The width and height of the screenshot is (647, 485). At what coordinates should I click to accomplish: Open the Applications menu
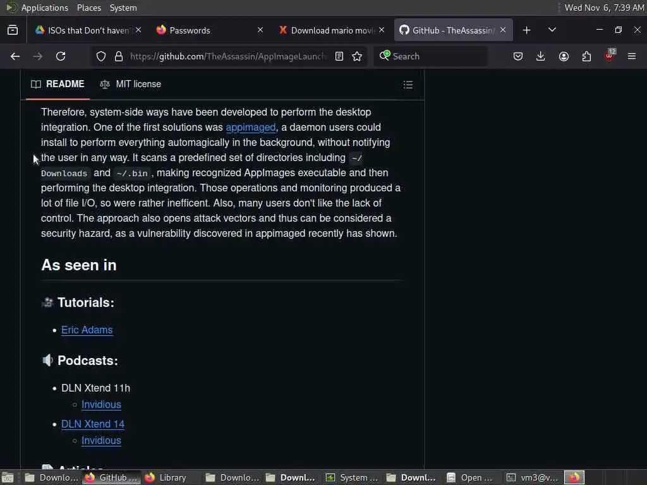point(45,8)
